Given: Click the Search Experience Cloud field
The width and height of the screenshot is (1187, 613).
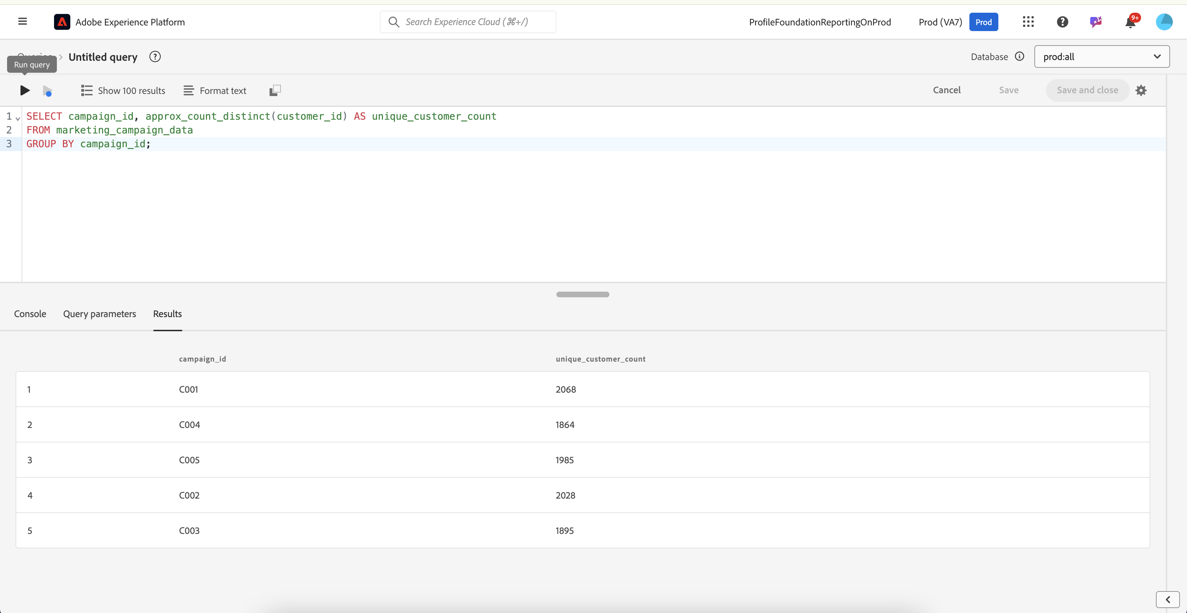Looking at the screenshot, I should 467,22.
